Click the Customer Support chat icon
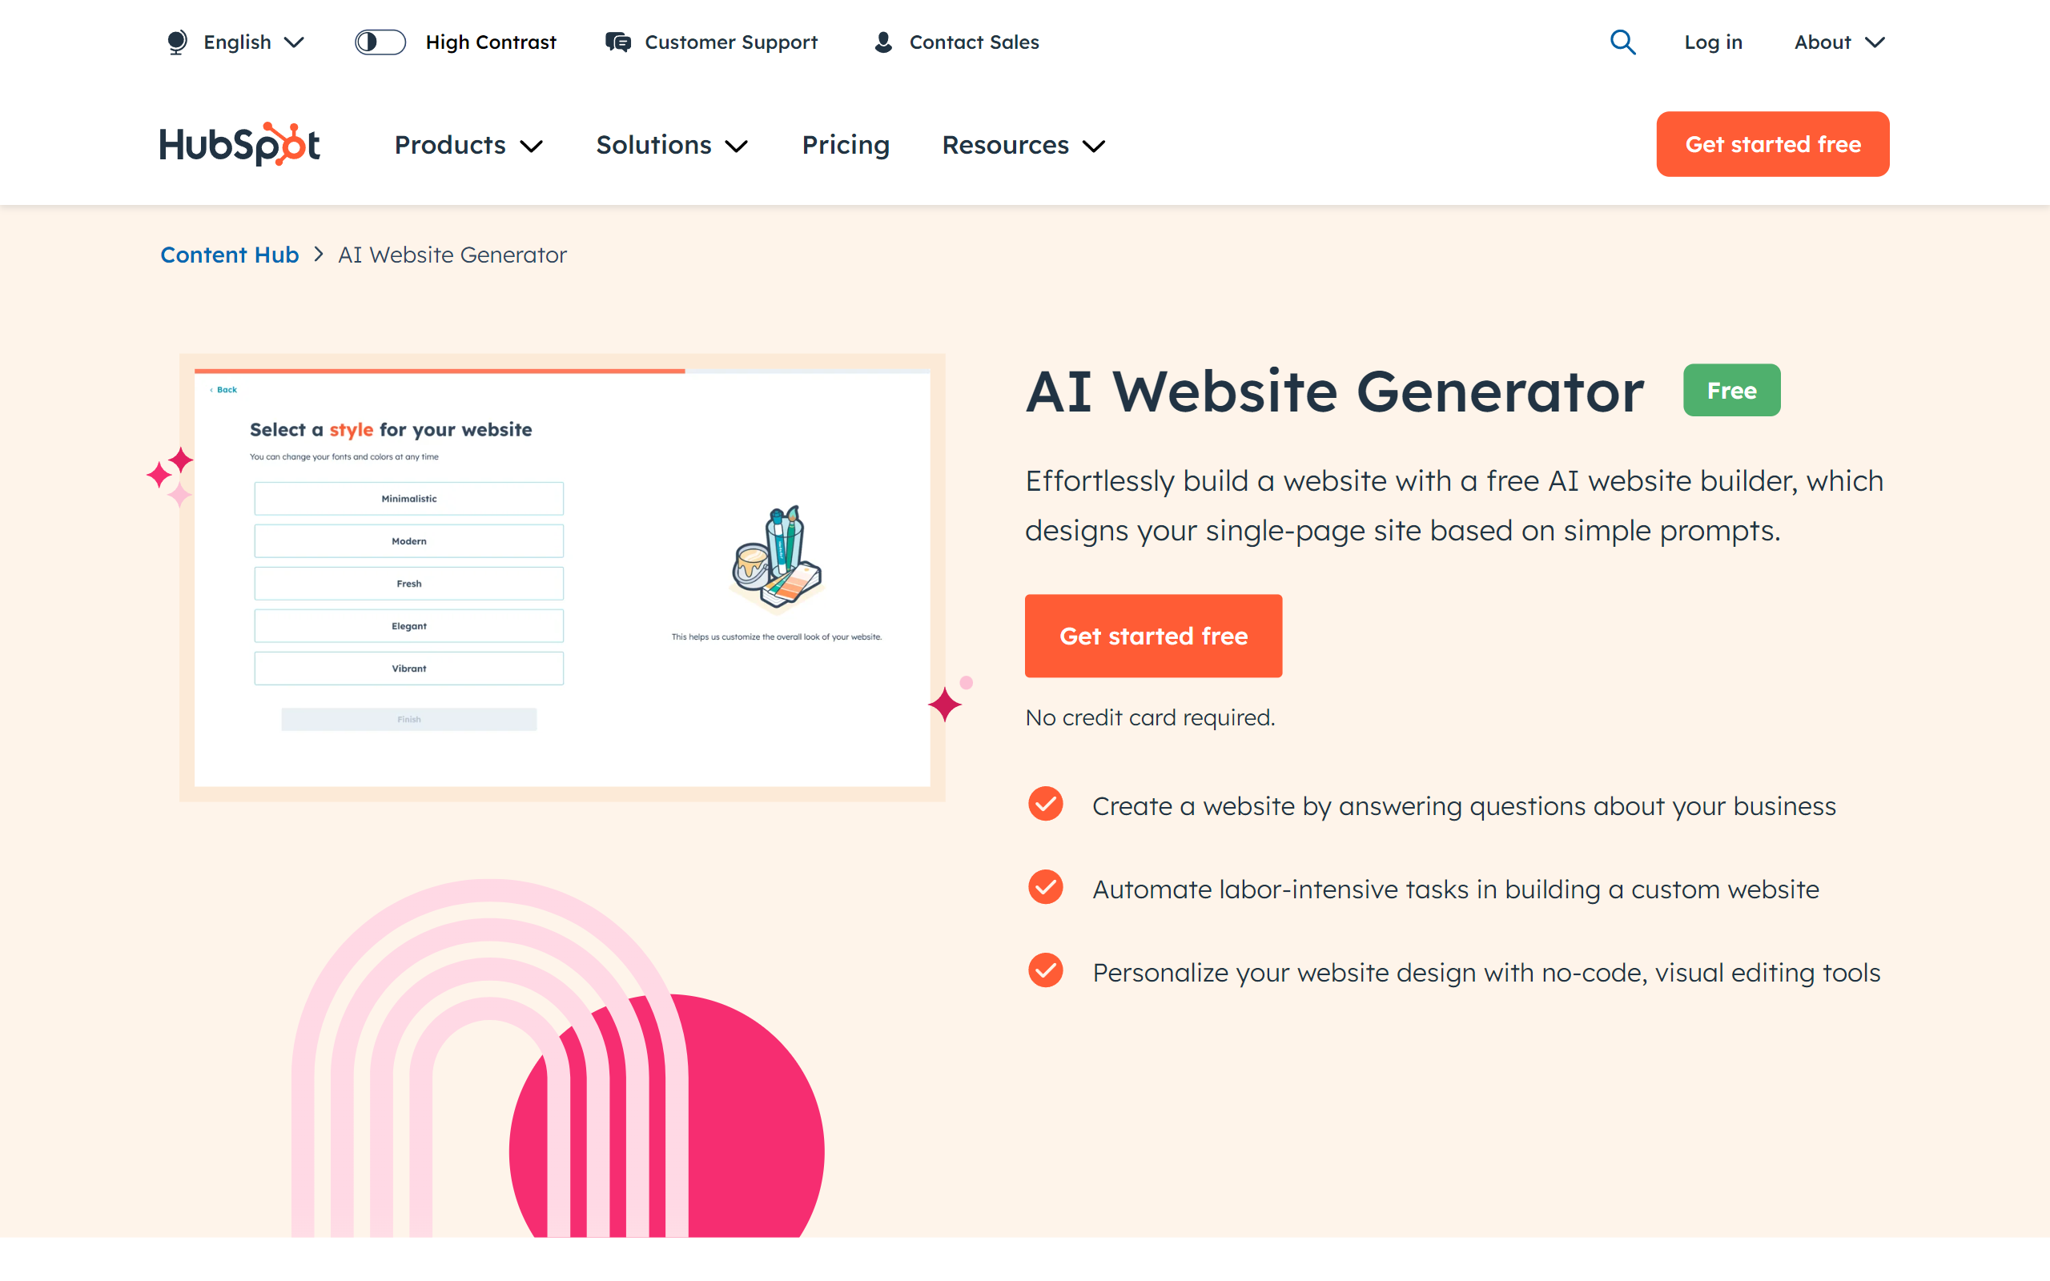The height and width of the screenshot is (1281, 2050). pyautogui.click(x=616, y=40)
